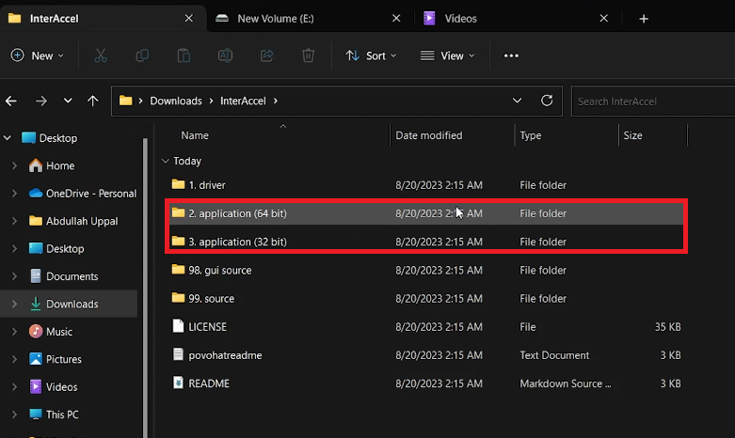Refresh the current folder view
Viewport: 735px width, 438px height.
click(x=547, y=101)
